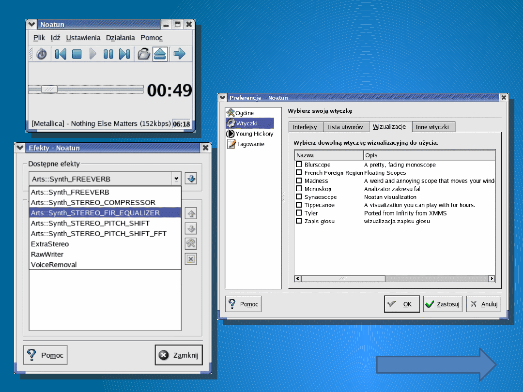Click the song position slider handle
This screenshot has height=392, width=523.
coord(49,90)
